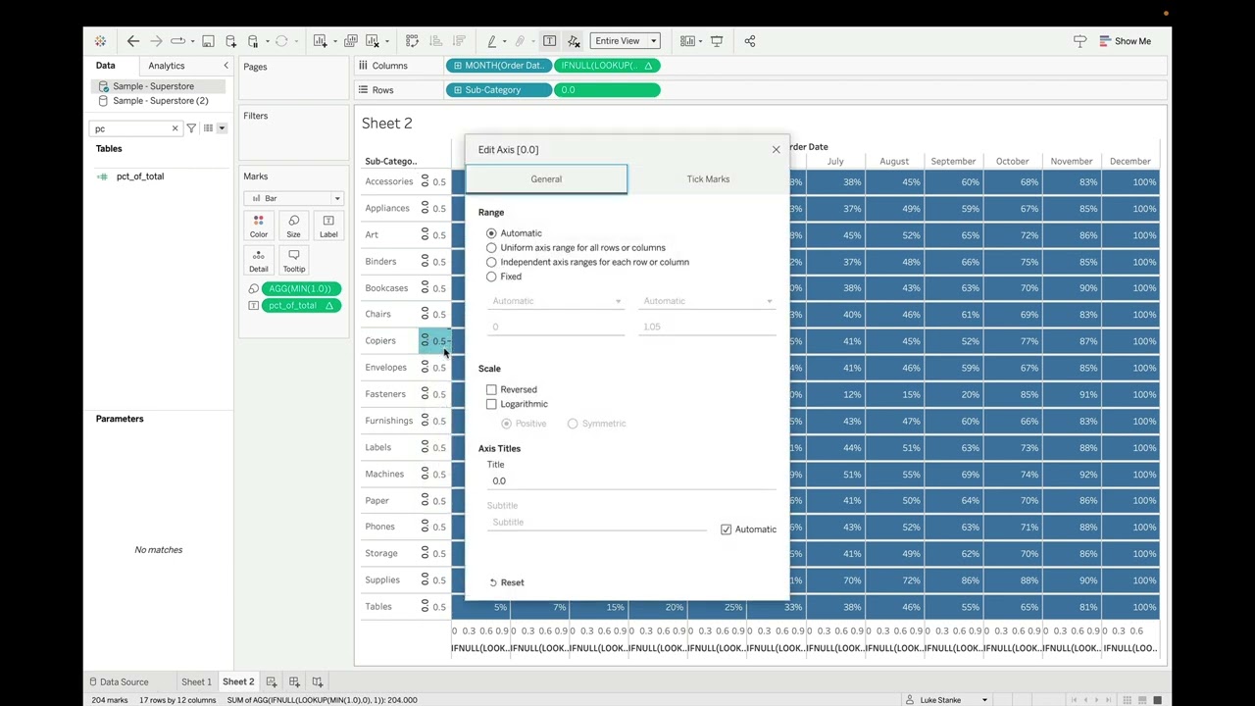Open the Analytics pane tab
This screenshot has height=706, width=1255.
166,66
